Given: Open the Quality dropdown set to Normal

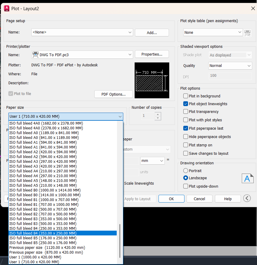Looking at the screenshot, I should click(x=230, y=66).
